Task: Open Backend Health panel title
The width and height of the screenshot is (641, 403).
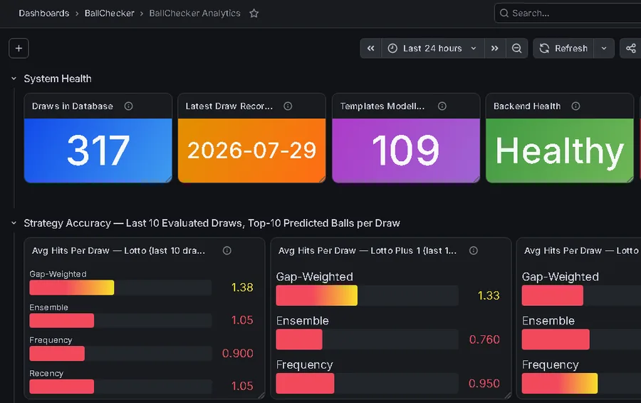Action: (527, 106)
